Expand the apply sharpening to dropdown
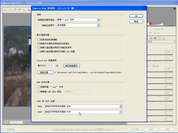Image resolution: width=178 pixels, height=133 pixels. pyautogui.click(x=78, y=25)
